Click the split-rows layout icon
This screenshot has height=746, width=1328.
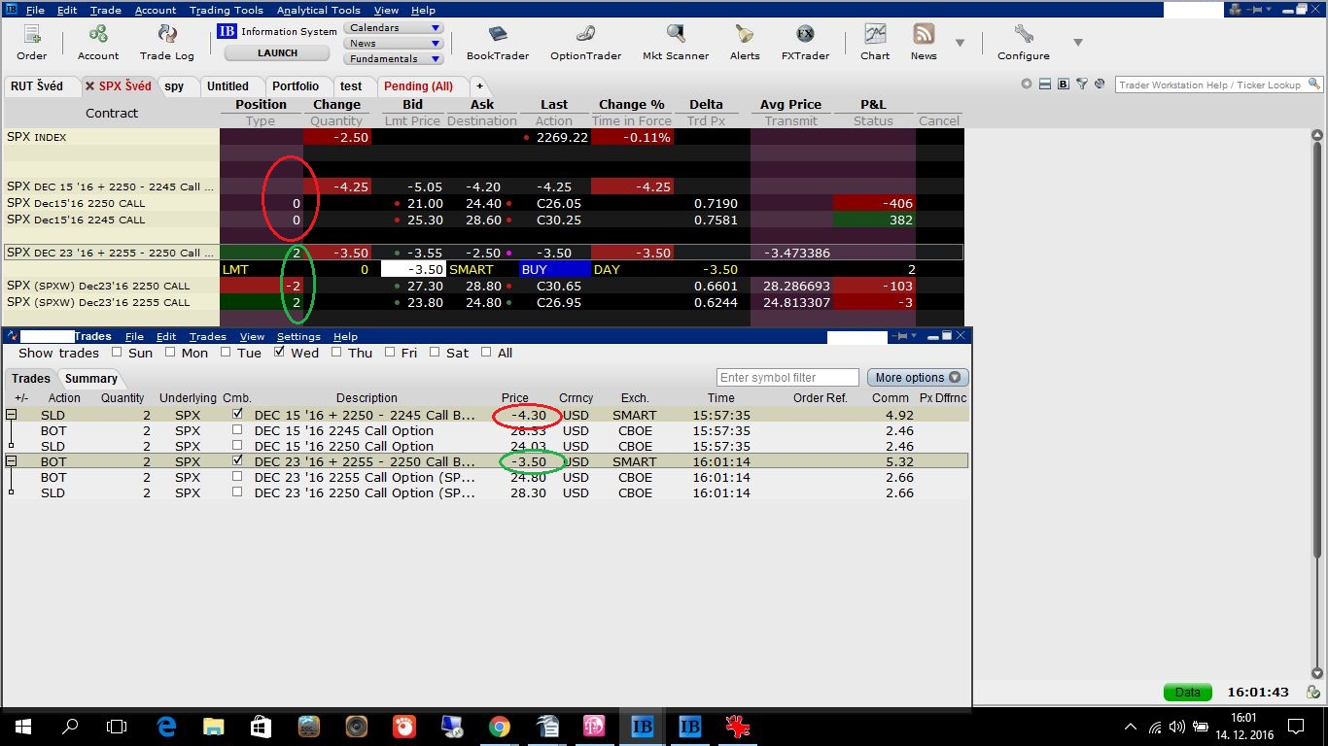(x=1045, y=85)
